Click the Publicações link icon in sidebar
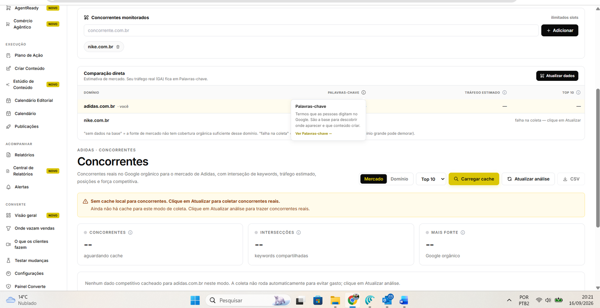Screen dimensions: 600x308 click(x=8, y=126)
